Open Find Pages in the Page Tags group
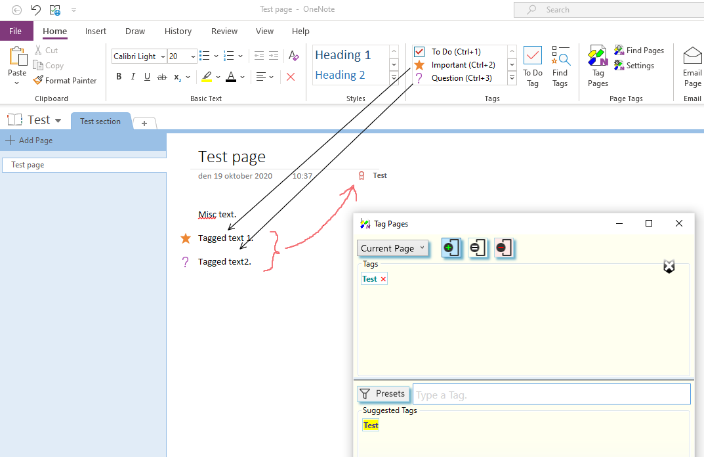 click(x=639, y=51)
